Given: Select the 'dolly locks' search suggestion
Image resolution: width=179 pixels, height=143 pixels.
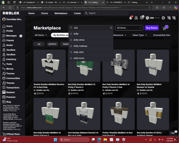Looking at the screenshot, I should pos(91,58).
